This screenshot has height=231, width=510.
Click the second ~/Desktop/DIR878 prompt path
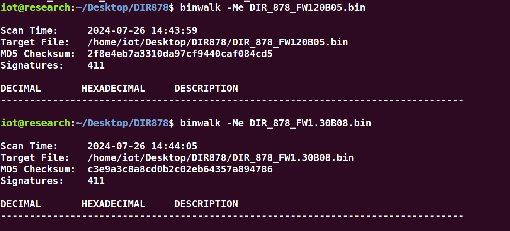tap(122, 123)
